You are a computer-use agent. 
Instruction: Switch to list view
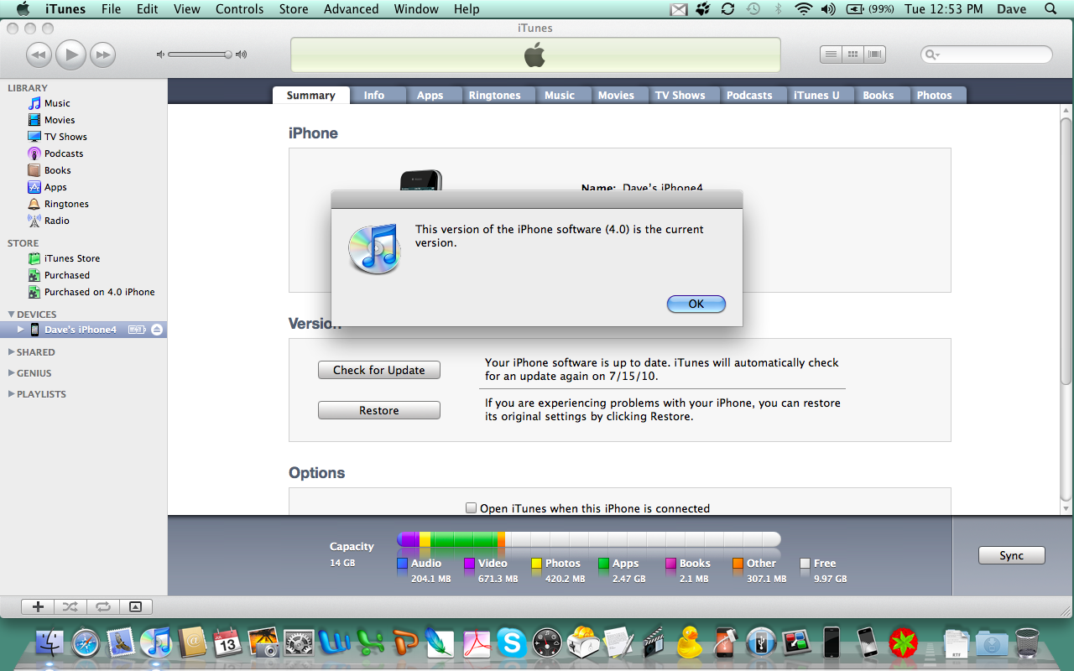coord(831,55)
